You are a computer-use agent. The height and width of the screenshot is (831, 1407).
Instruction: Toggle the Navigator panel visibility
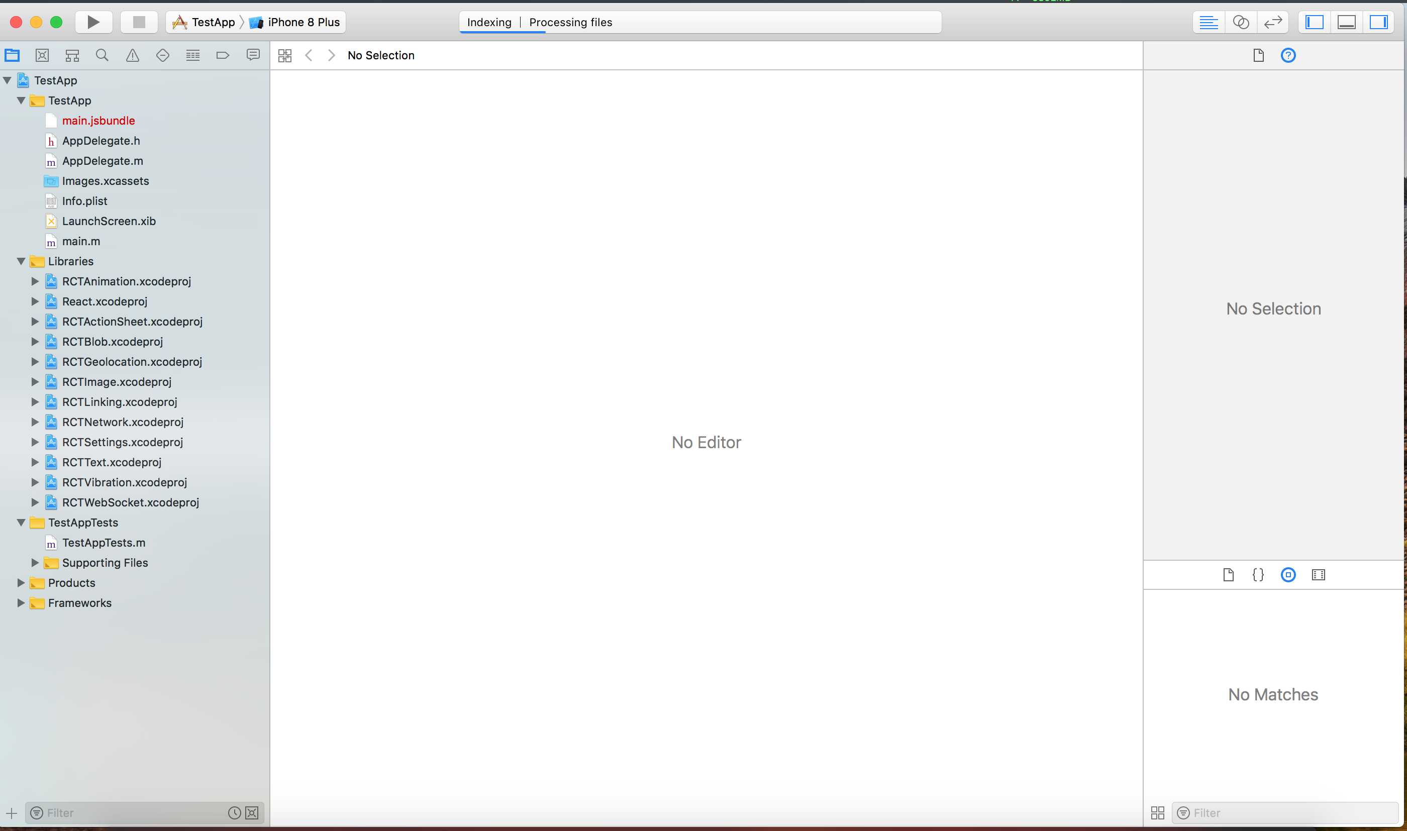pos(1315,22)
